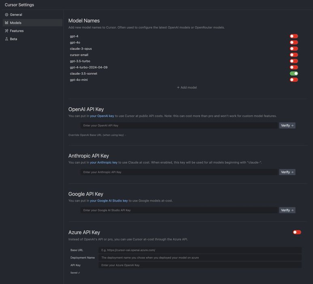Click the claude-3.5-sonnet model name
This screenshot has width=313, height=284.
coord(83,73)
